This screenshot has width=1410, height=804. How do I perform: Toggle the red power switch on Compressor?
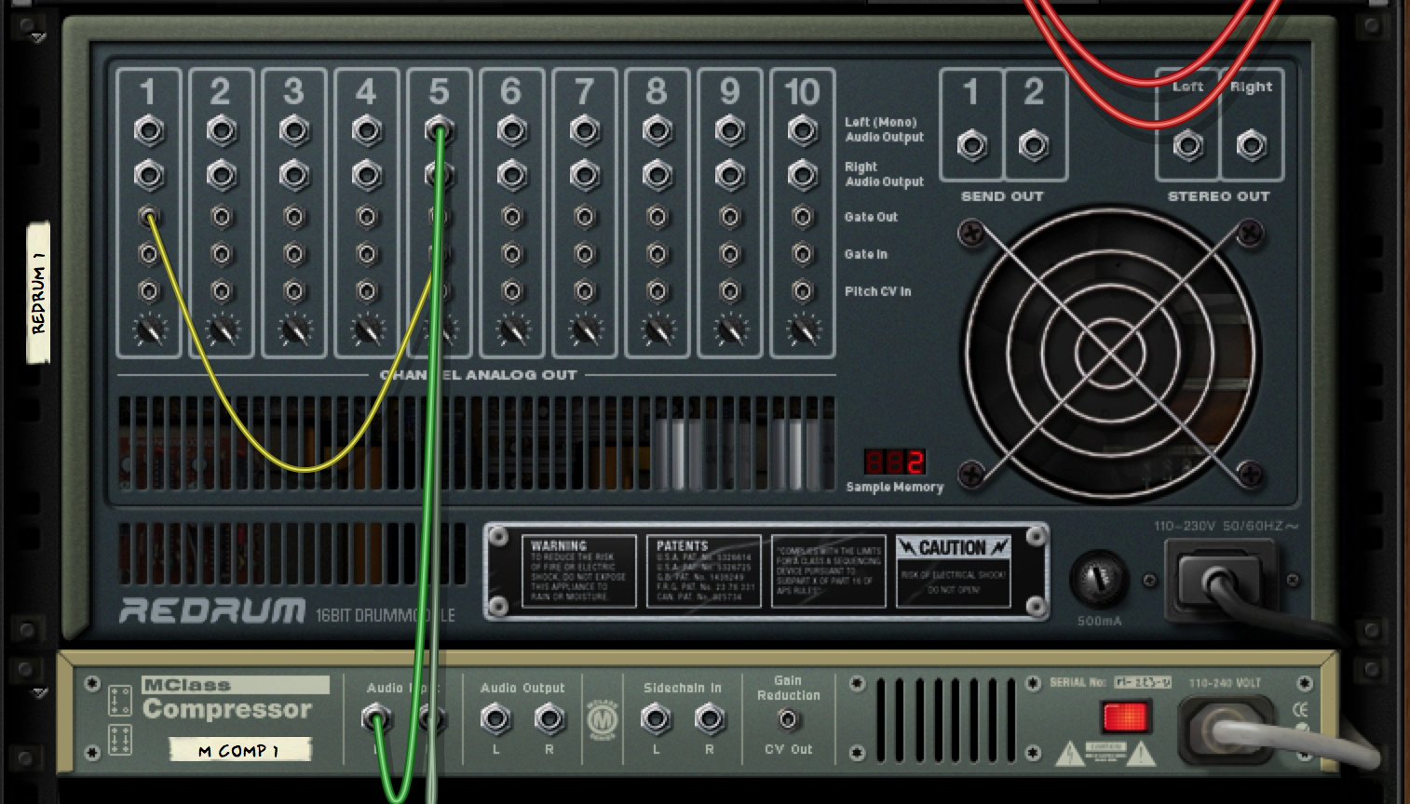click(x=1125, y=717)
